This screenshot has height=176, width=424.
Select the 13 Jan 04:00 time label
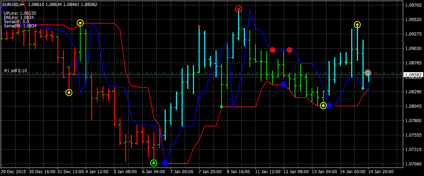[325, 171]
